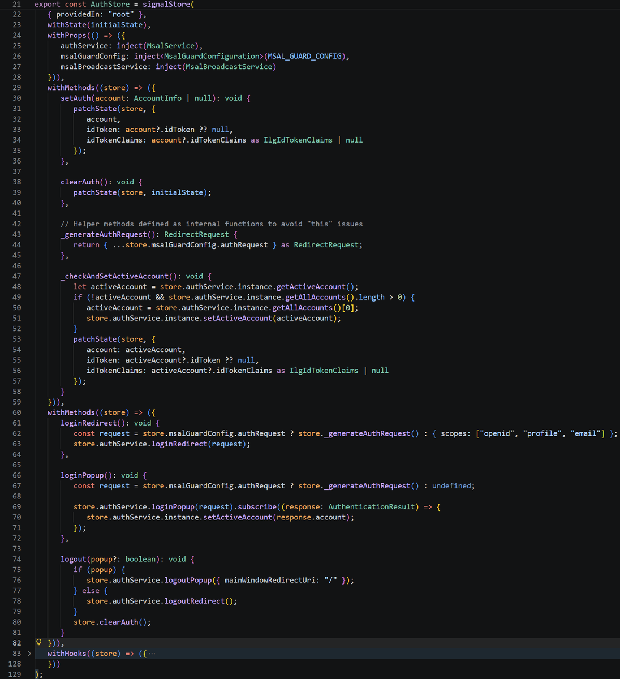The height and width of the screenshot is (679, 620).
Task: Click 'MsalBroadcastService' inside inject
Action: tap(229, 67)
